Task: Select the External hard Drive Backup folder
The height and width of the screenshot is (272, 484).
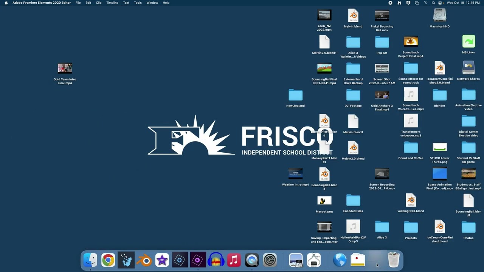Action: pos(353,68)
